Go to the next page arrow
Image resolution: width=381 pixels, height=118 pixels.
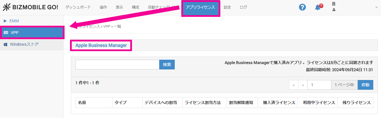coord(303,85)
